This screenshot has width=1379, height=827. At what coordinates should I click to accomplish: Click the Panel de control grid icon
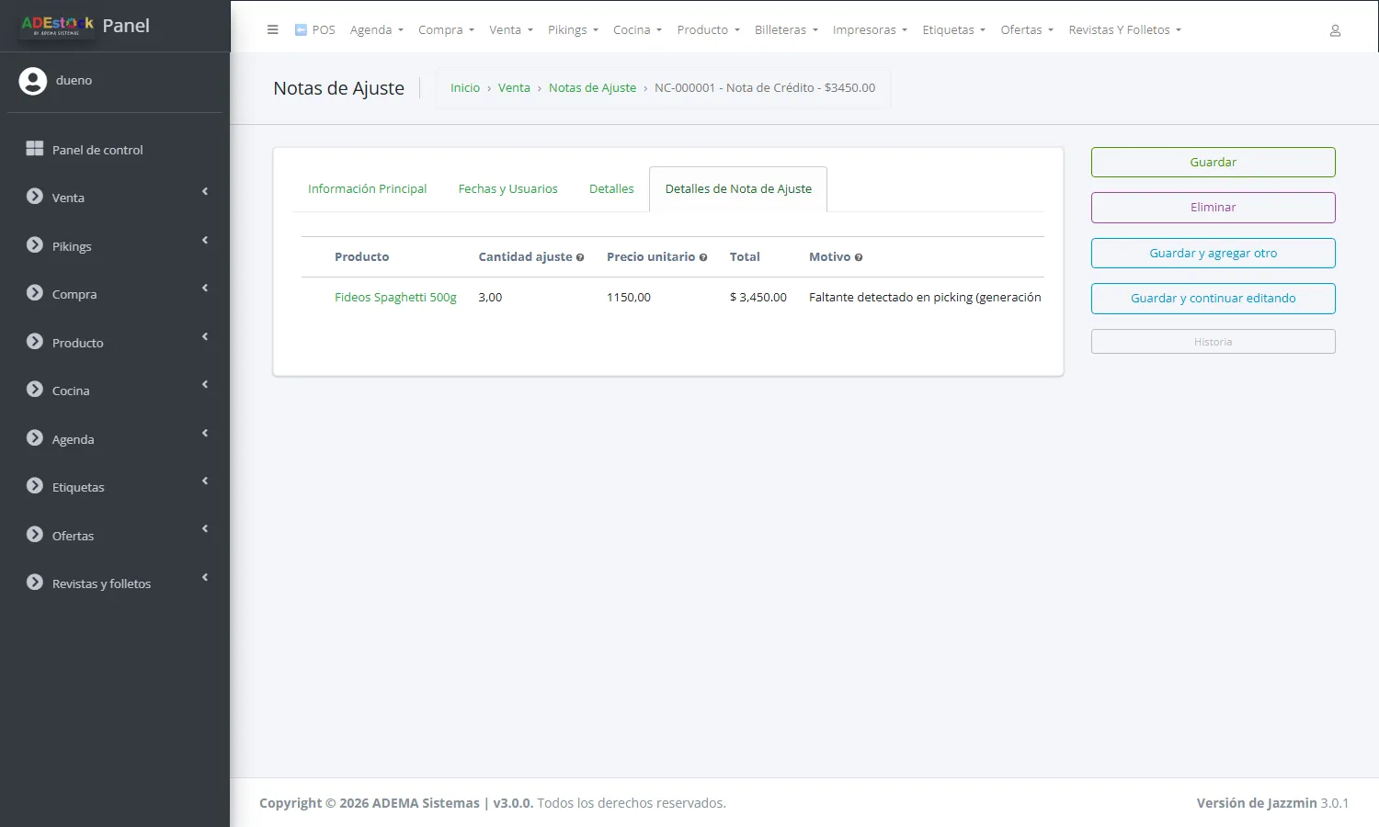[x=35, y=149]
